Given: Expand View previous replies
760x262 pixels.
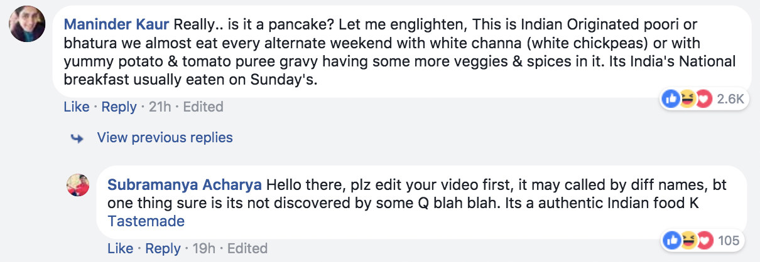Looking at the screenshot, I should [x=165, y=137].
